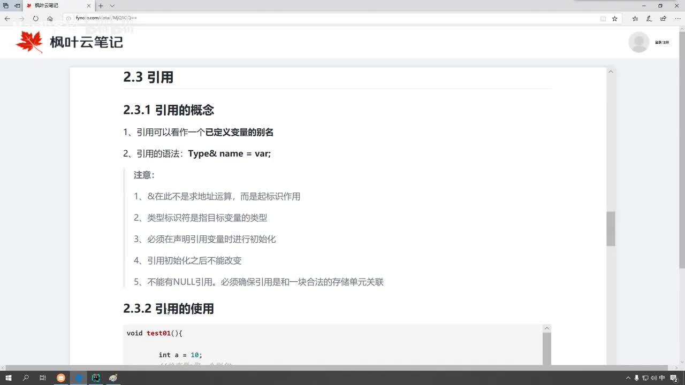This screenshot has width=685, height=385.
Task: Open the favorites hub list
Action: coord(635,18)
